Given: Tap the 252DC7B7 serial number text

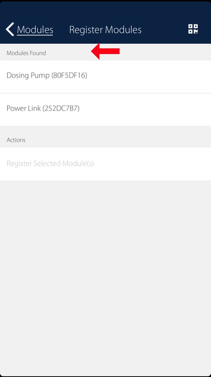Looking at the screenshot, I should pyautogui.click(x=61, y=108).
